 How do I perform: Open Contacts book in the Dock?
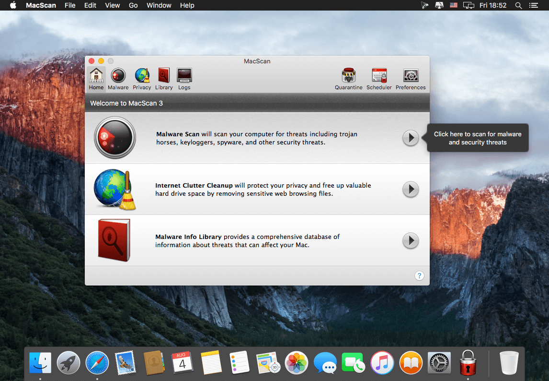[x=154, y=363]
